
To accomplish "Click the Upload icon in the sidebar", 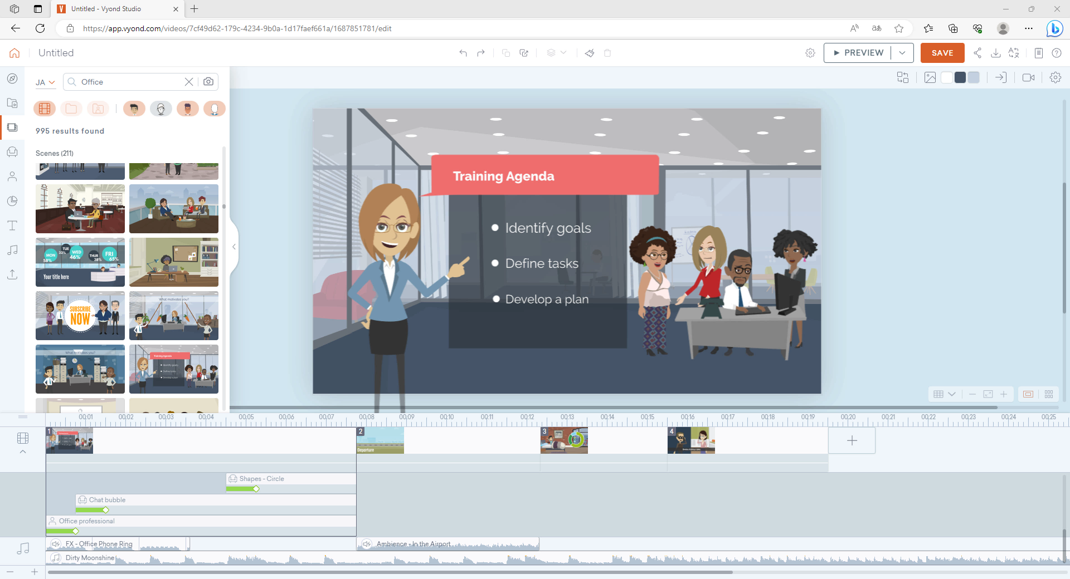I will pos(12,274).
